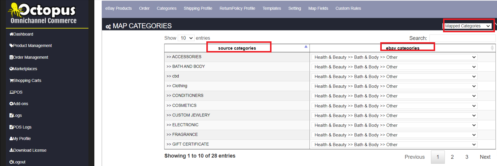Open Map Fields tab
The image size is (497, 166).
pos(318,8)
